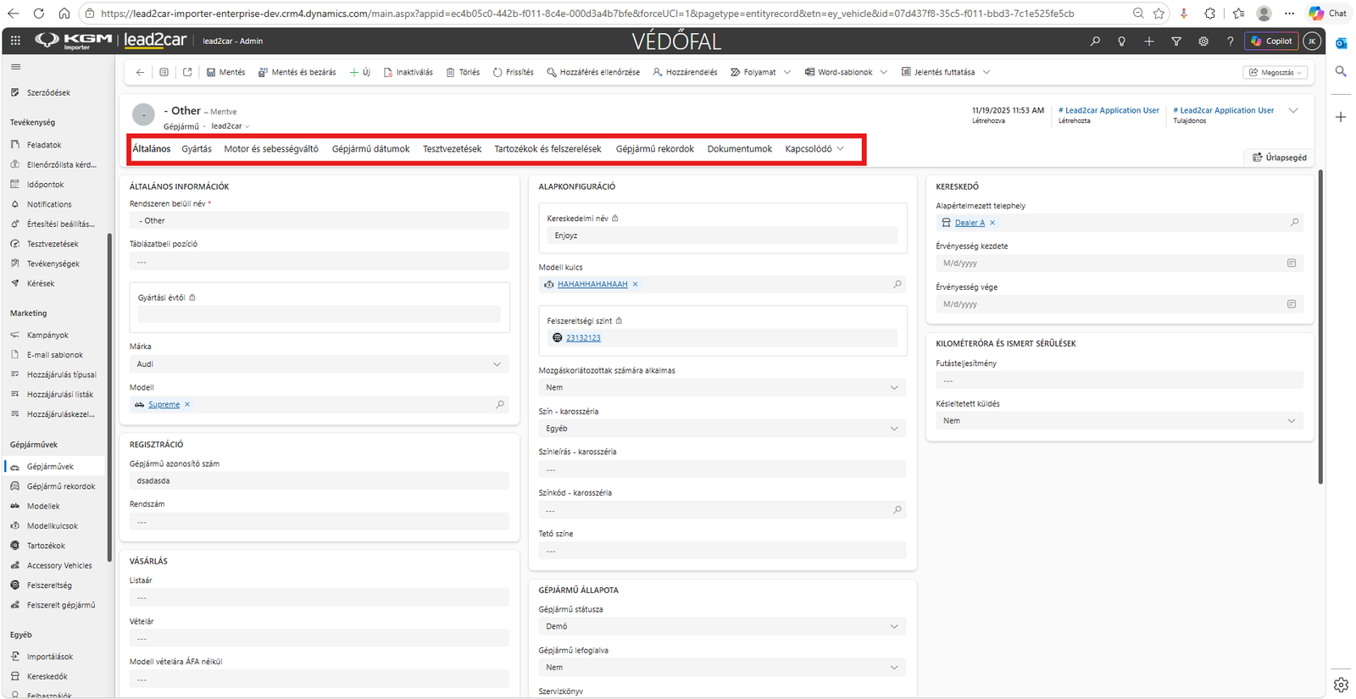Click the Futásteljesítmény input field

(1120, 380)
